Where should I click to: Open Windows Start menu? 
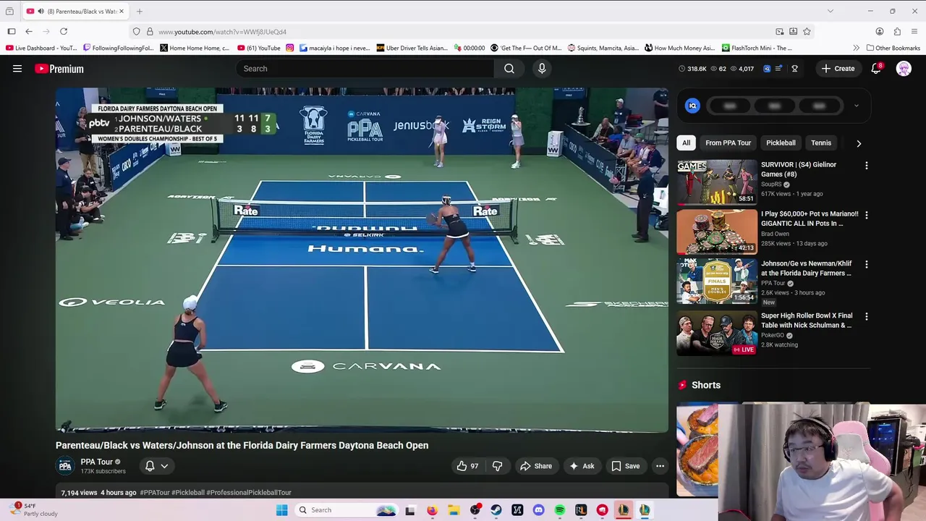point(282,510)
